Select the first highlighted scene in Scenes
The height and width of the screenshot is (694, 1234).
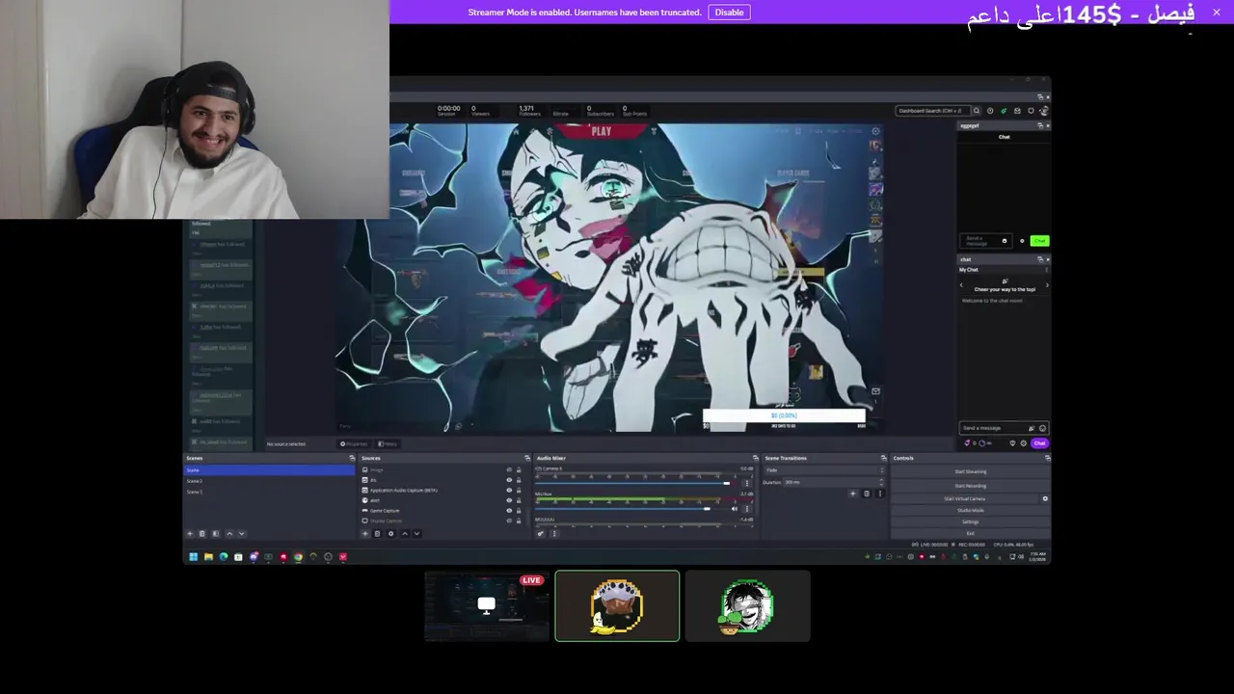270,469
